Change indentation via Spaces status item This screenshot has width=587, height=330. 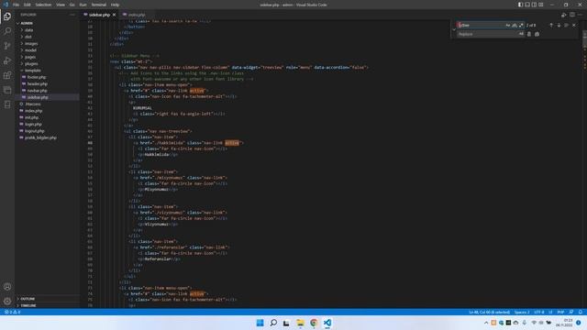[522, 312]
